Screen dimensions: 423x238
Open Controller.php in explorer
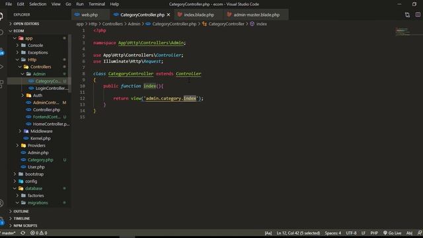click(x=46, y=110)
